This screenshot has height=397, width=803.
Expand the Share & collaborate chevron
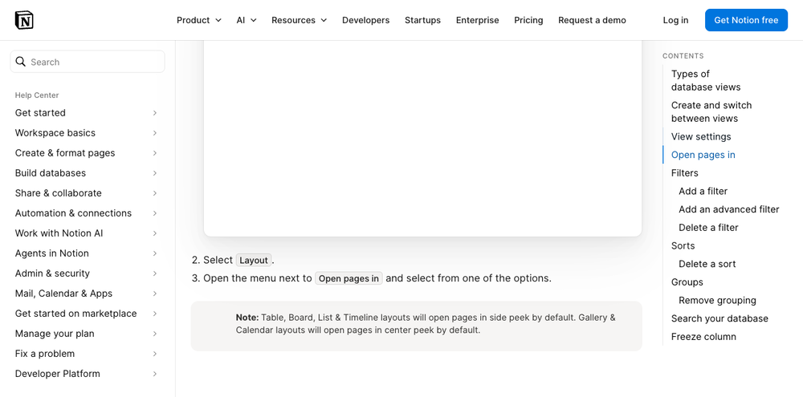155,192
